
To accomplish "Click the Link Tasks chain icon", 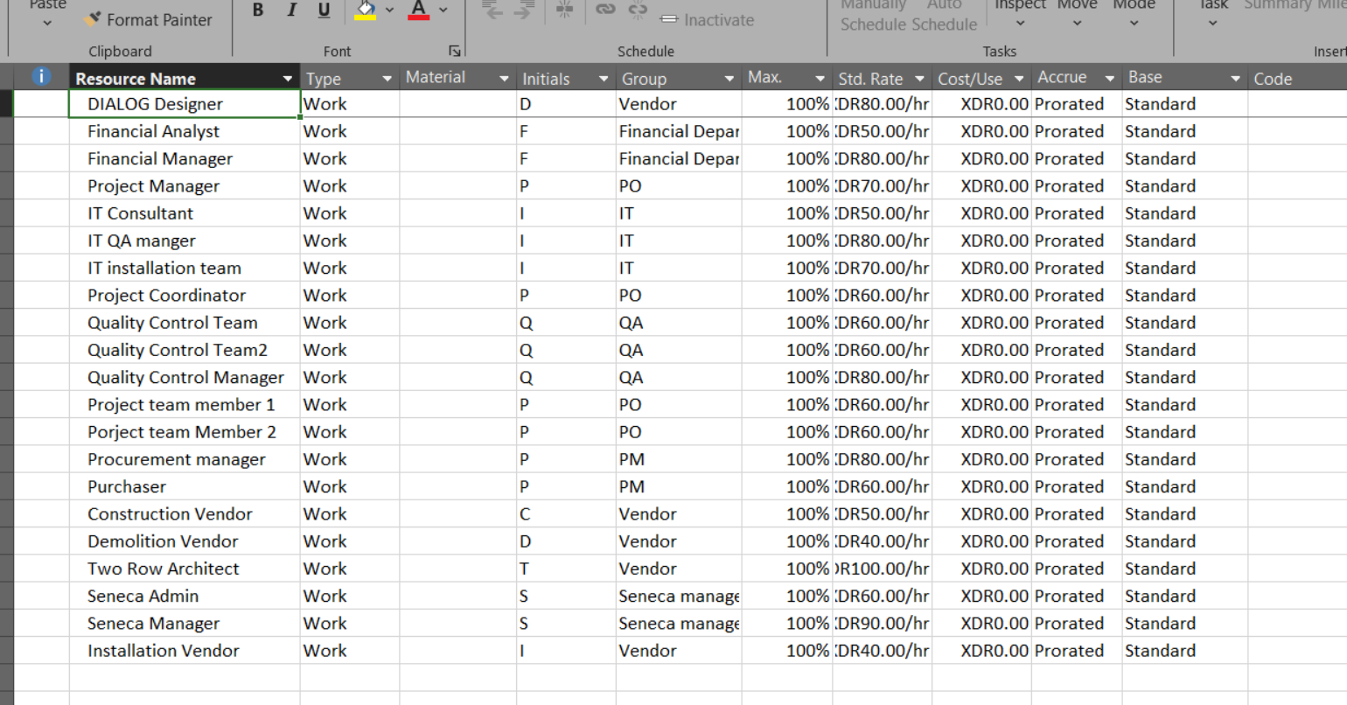I will 605,10.
